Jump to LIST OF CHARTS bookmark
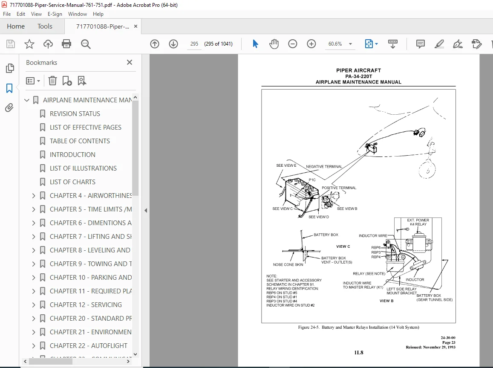Image resolution: width=493 pixels, height=368 pixels. [72, 182]
